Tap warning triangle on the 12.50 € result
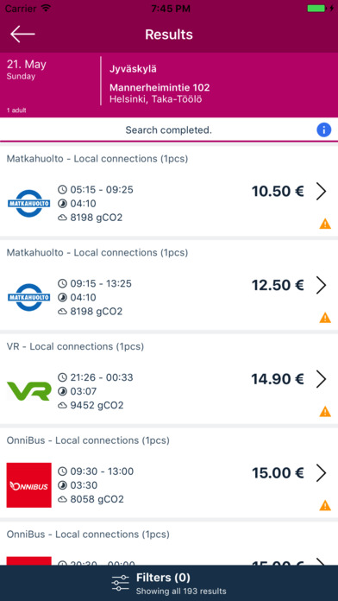This screenshot has width=338, height=601. (x=325, y=318)
